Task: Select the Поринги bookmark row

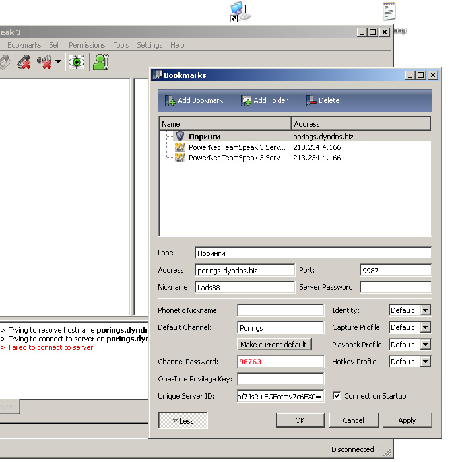Action: click(x=295, y=137)
